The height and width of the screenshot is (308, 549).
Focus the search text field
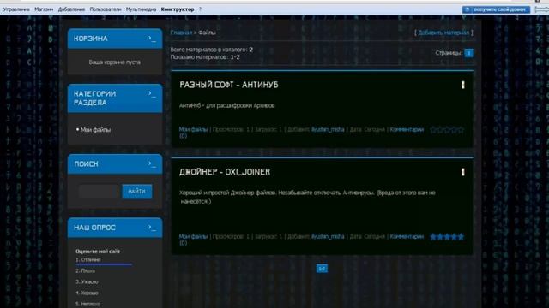coord(99,192)
